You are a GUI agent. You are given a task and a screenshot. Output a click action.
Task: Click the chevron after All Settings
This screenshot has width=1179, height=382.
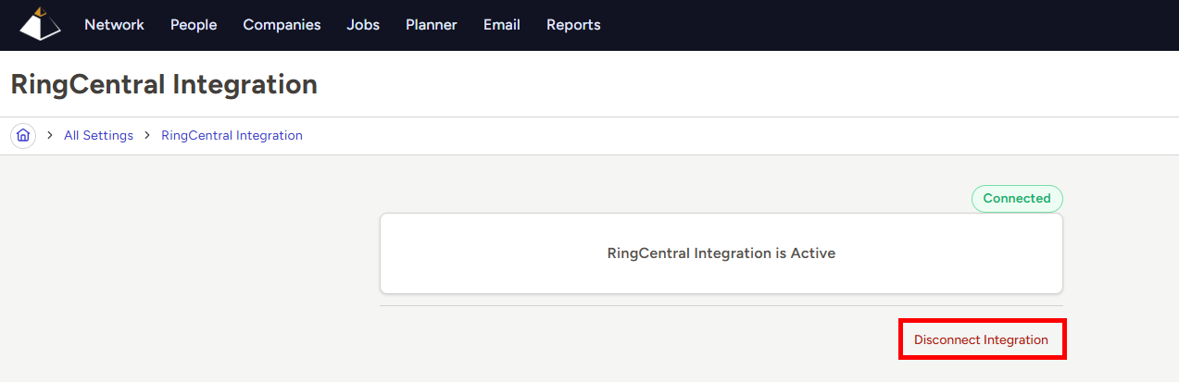(x=147, y=135)
